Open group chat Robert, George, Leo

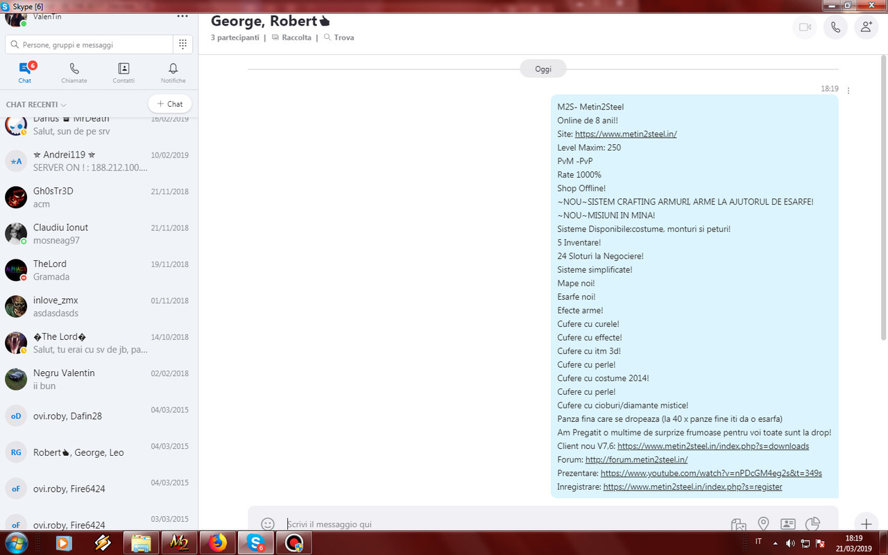coord(99,452)
